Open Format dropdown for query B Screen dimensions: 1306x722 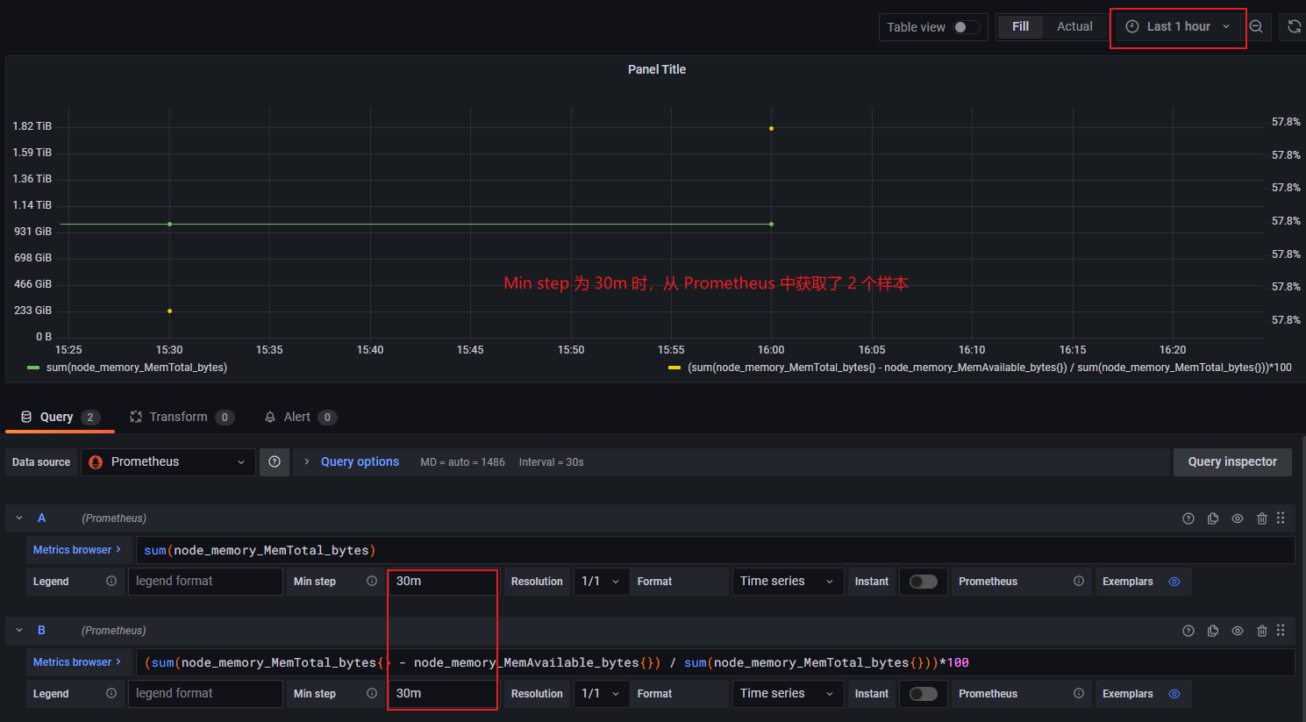787,693
